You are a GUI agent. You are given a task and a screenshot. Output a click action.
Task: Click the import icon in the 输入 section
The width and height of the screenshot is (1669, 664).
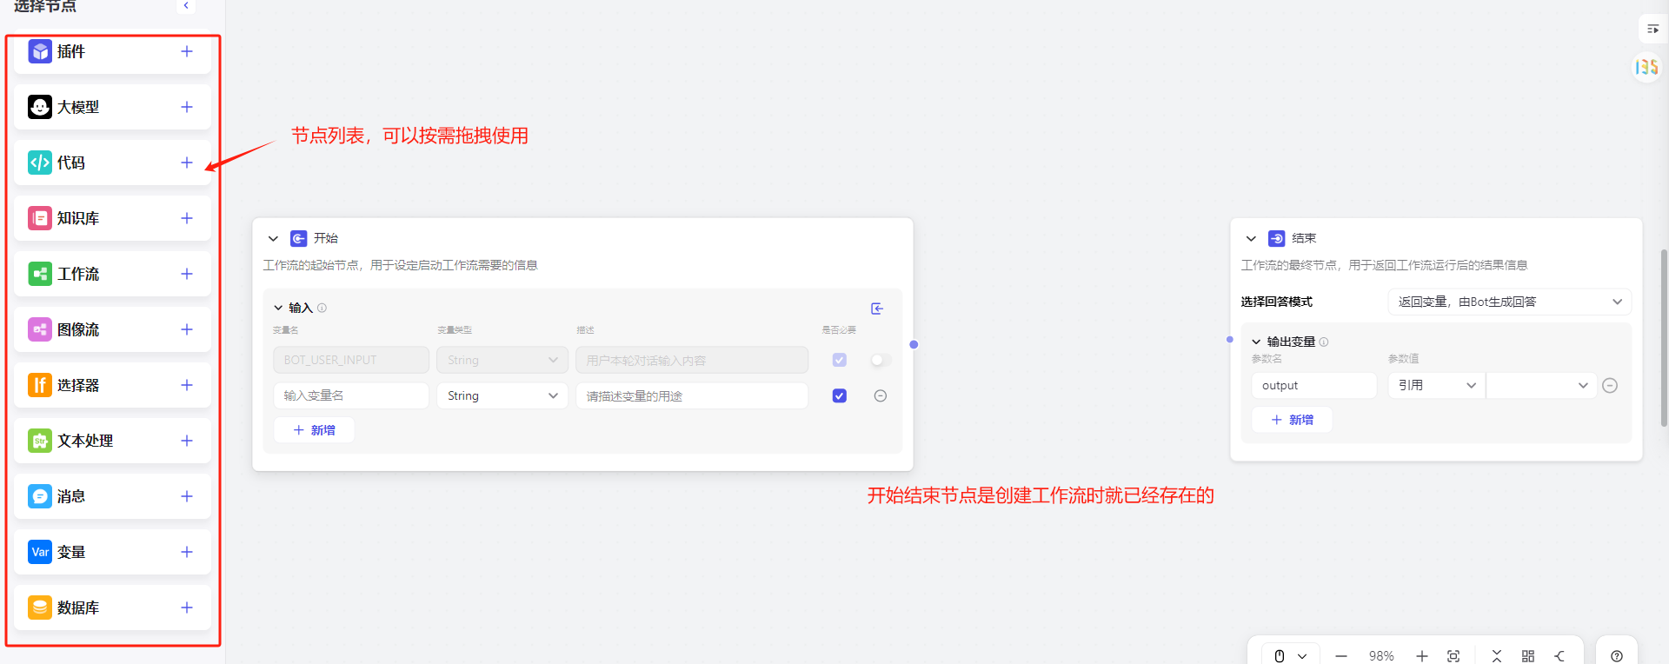(x=877, y=309)
